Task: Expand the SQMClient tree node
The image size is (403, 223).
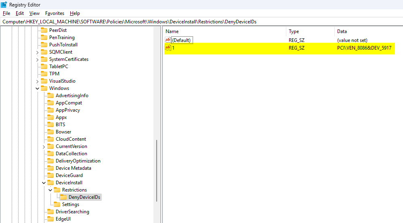Action: click(38, 52)
